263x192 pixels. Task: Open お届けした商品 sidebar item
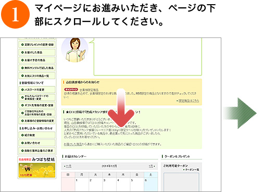pos(37,53)
